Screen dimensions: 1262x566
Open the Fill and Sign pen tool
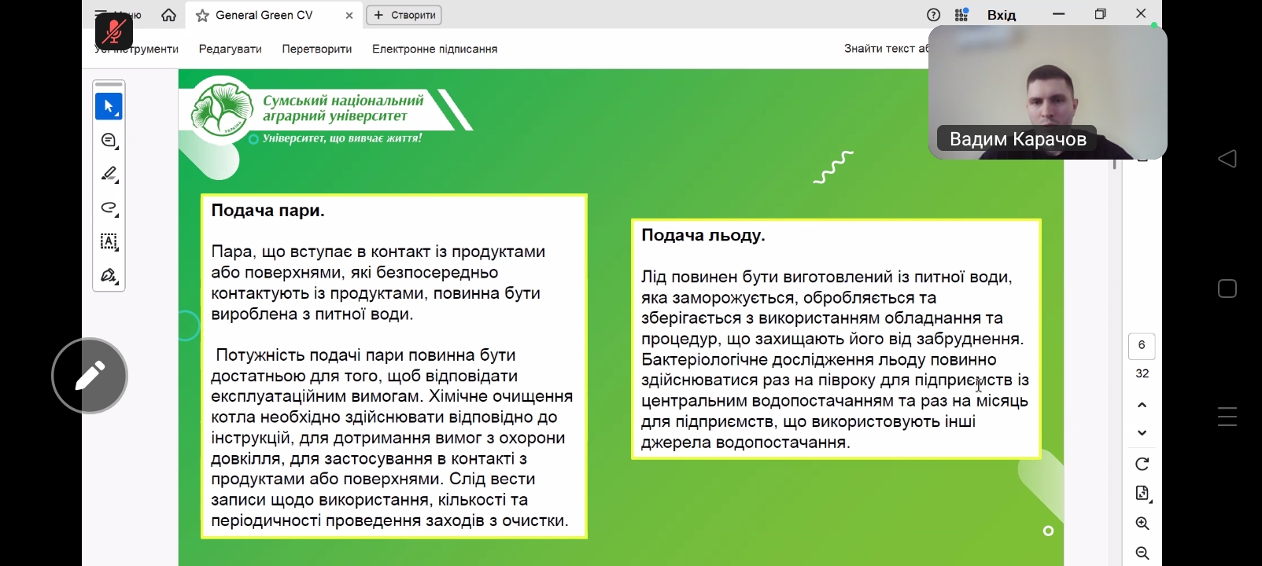pyautogui.click(x=109, y=276)
